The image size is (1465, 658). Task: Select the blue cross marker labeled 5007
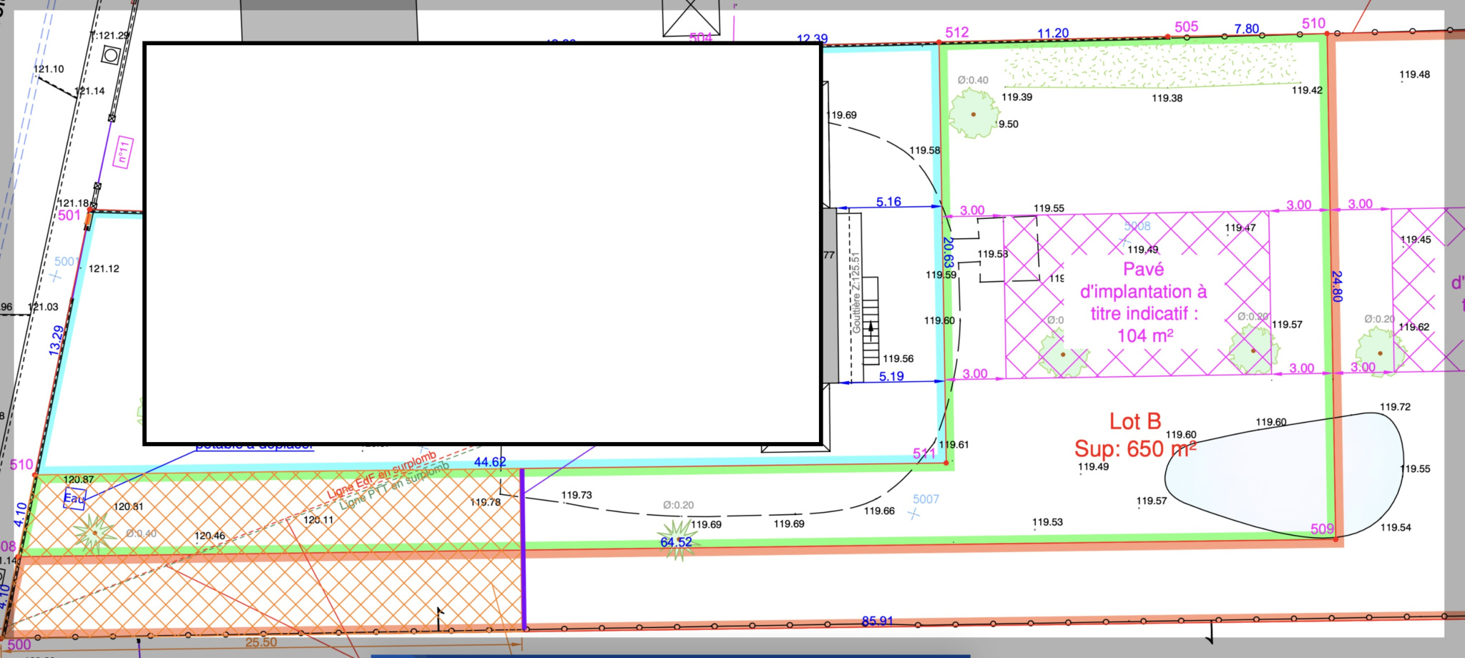[x=914, y=513]
